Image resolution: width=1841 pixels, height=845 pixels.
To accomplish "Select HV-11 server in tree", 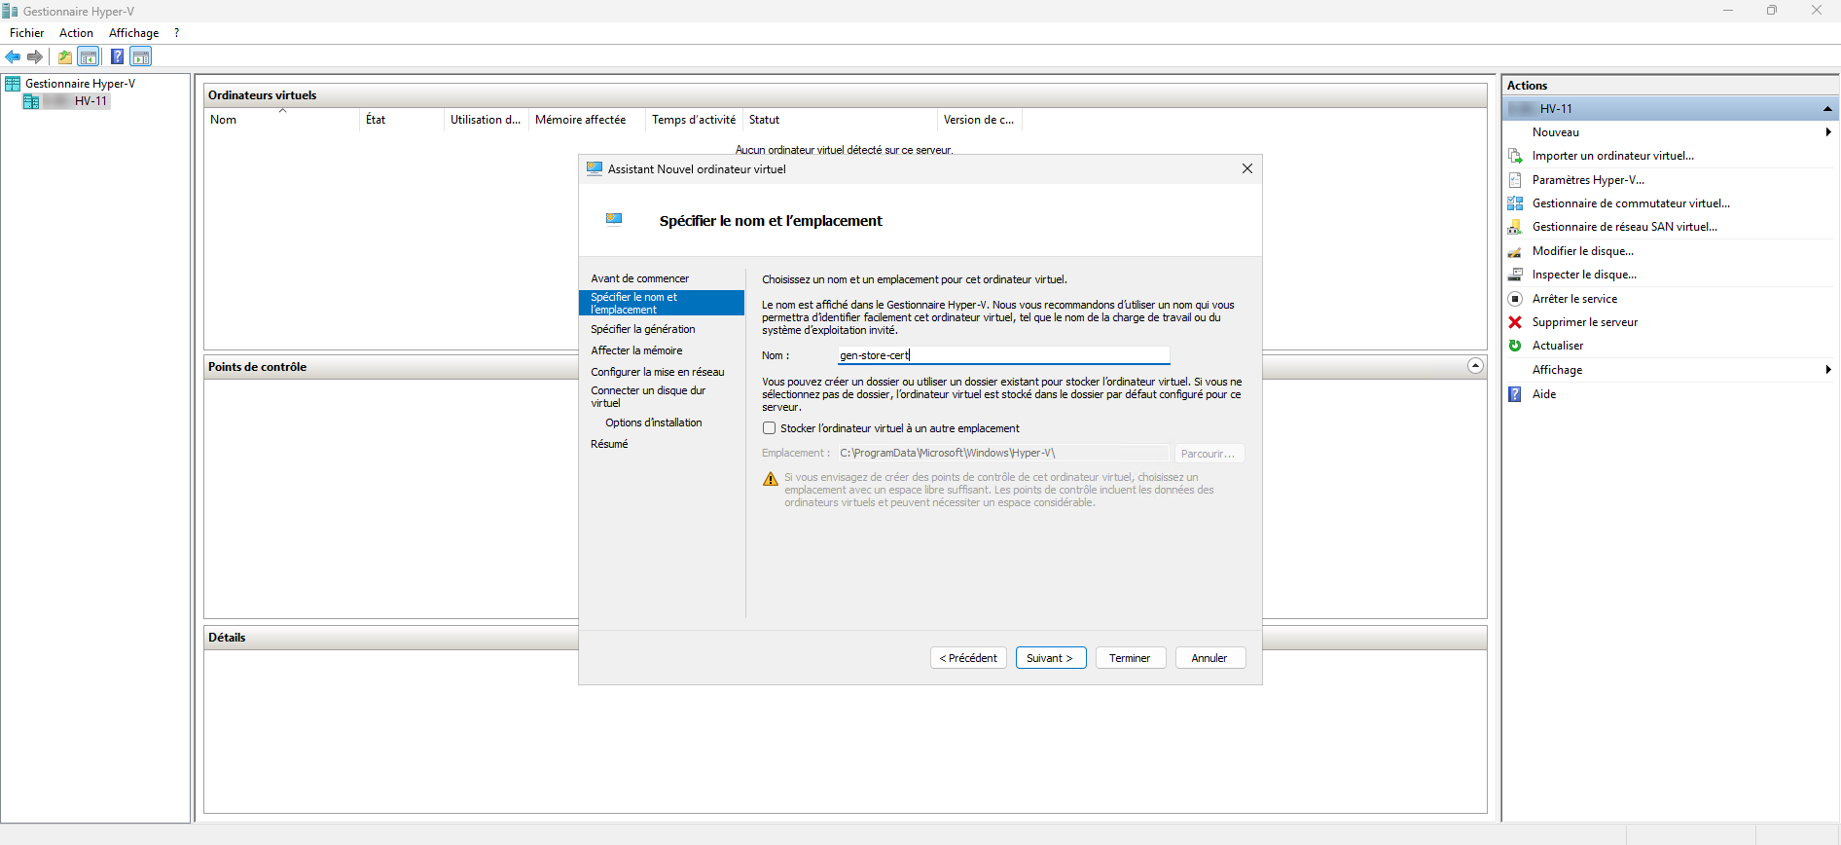I will click(x=90, y=101).
